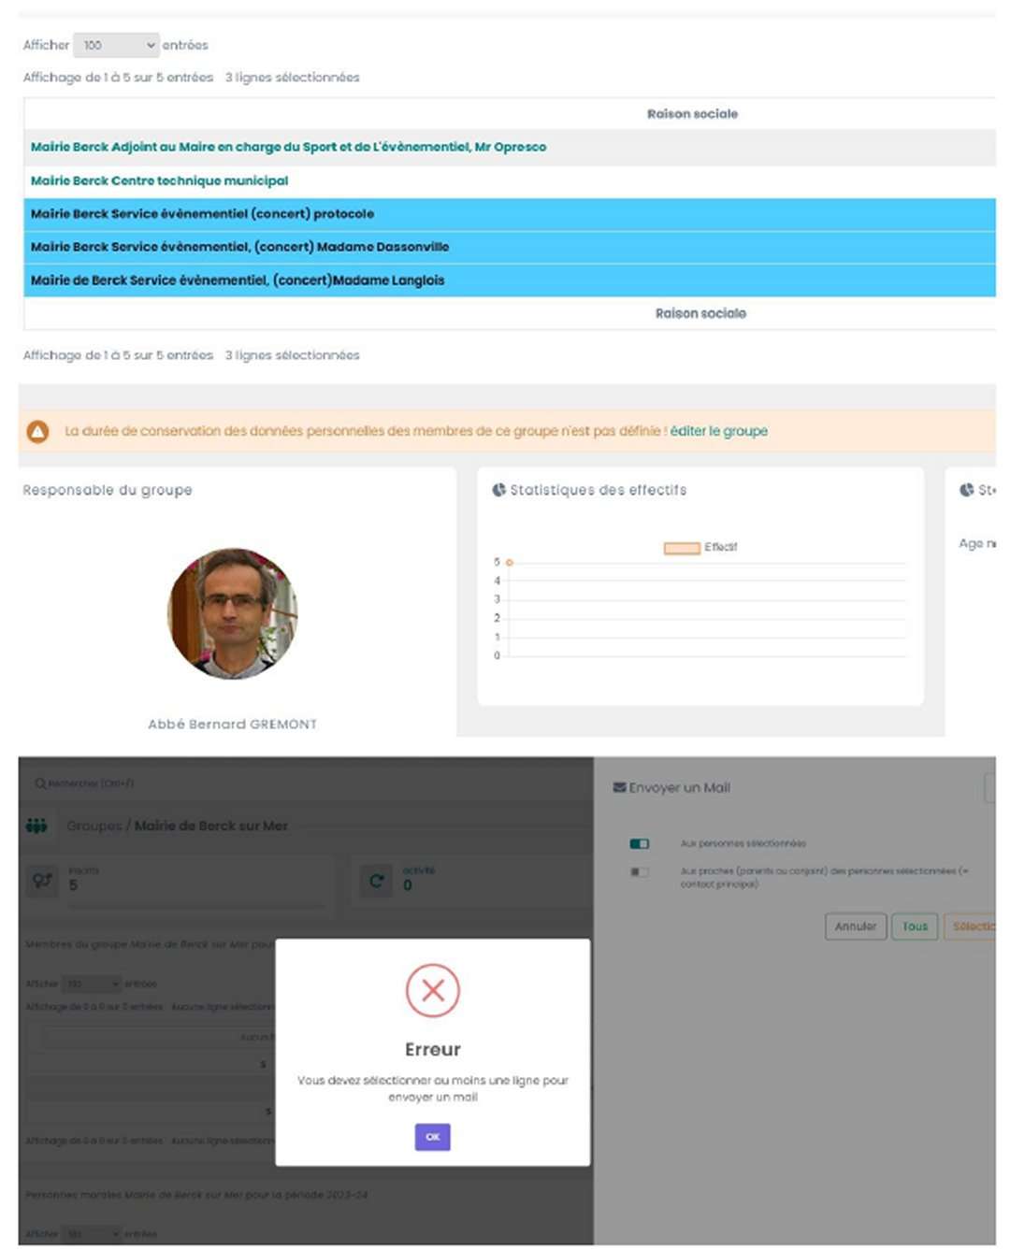Open the top Afficher 100 entries dropdown
The height and width of the screenshot is (1250, 1010).
116,45
